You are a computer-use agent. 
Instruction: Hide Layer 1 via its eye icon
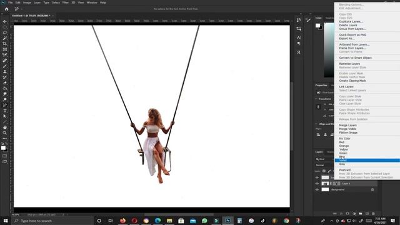[317, 183]
